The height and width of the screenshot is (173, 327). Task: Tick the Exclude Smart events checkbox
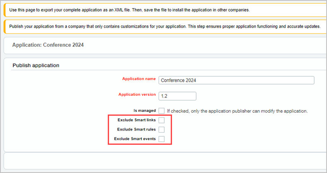161,139
